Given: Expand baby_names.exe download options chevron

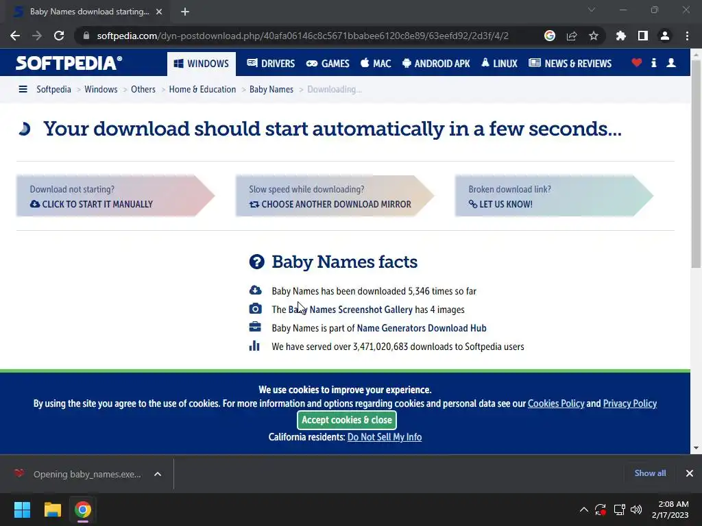Looking at the screenshot, I should (x=158, y=474).
